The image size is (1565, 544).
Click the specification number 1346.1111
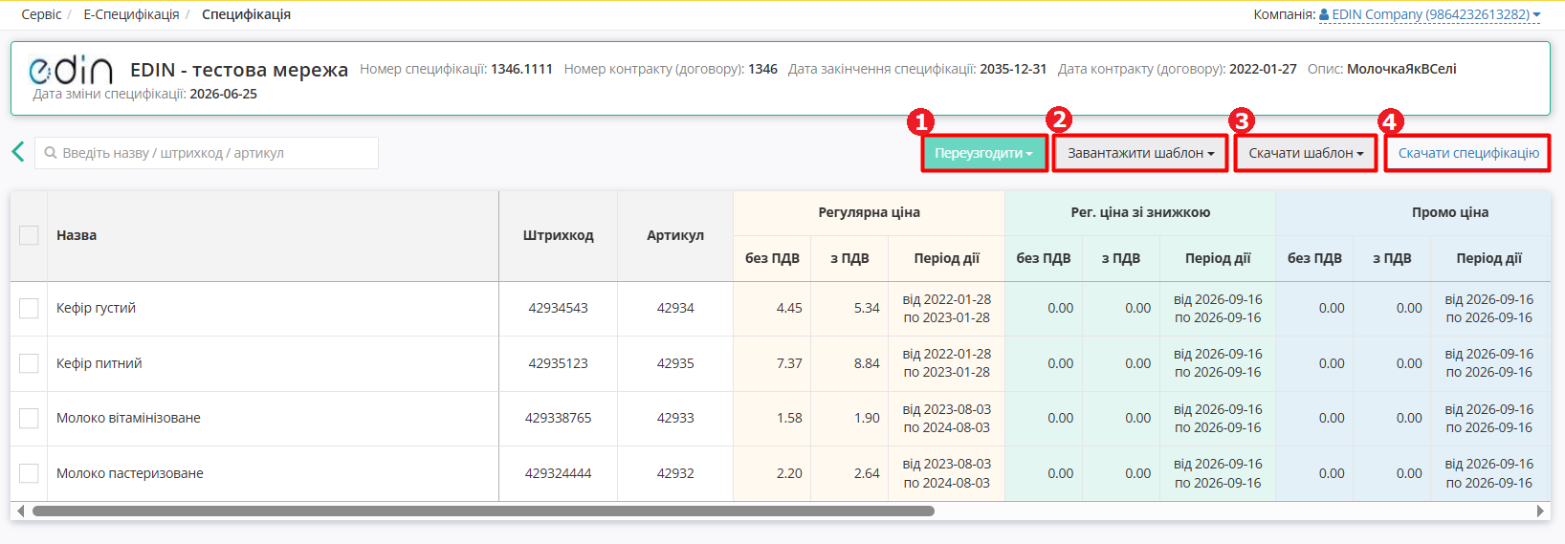click(521, 69)
